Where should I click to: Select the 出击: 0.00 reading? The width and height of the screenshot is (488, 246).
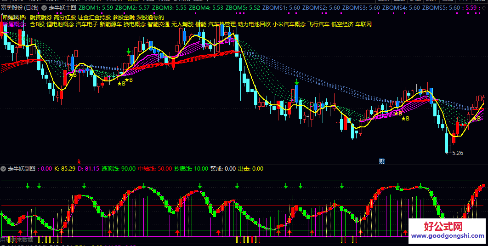coord(251,169)
